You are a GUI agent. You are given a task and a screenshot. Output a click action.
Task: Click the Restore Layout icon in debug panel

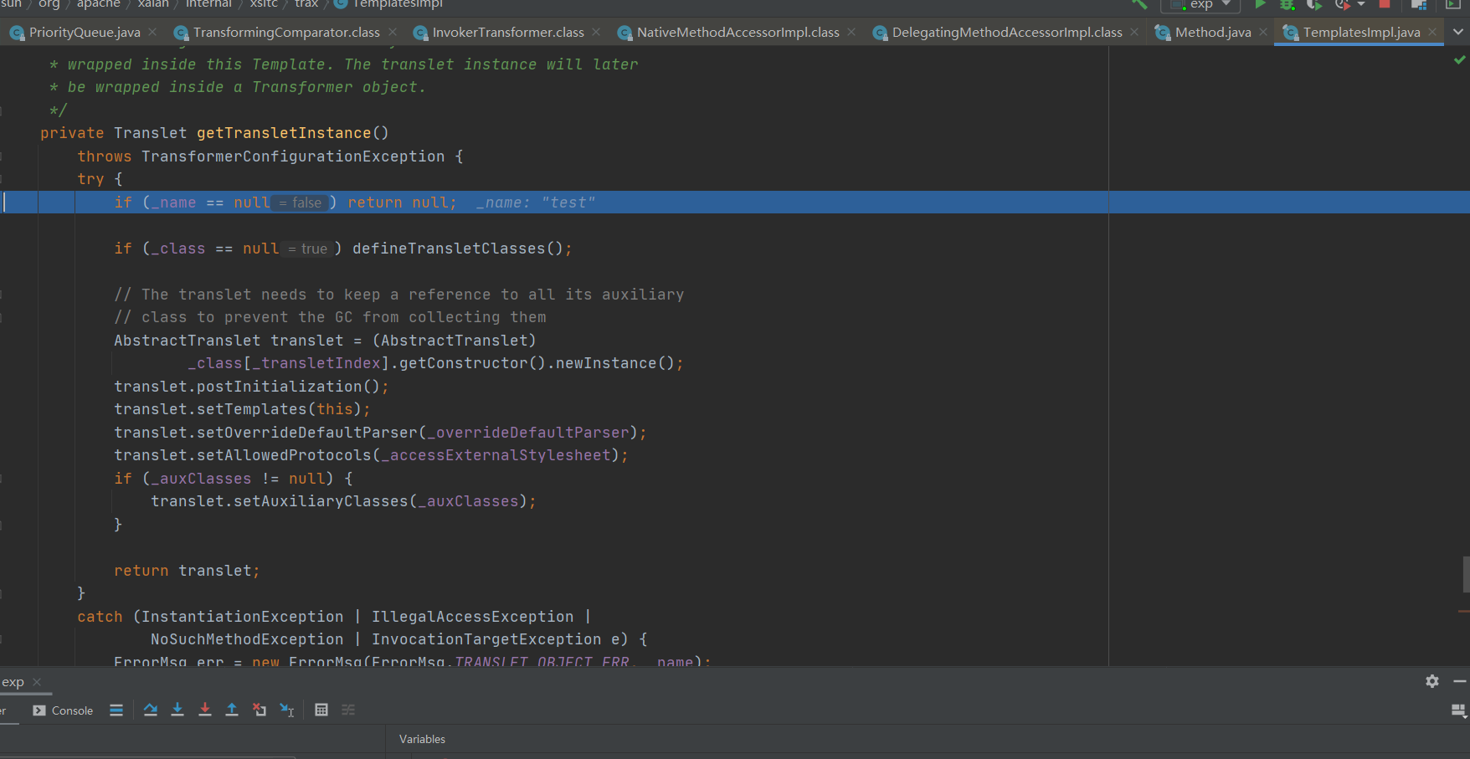click(x=1458, y=710)
